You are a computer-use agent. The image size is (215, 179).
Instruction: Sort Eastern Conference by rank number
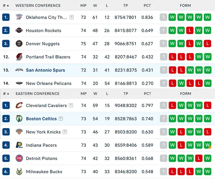(x=6, y=94)
